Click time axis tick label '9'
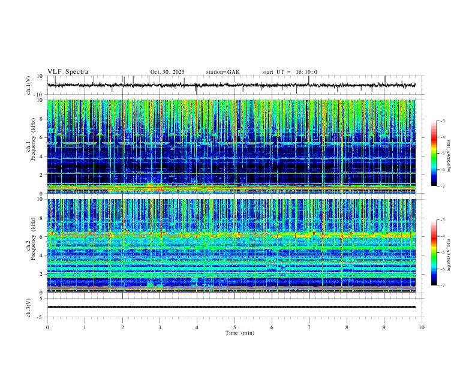475x367 pixels. [384, 327]
